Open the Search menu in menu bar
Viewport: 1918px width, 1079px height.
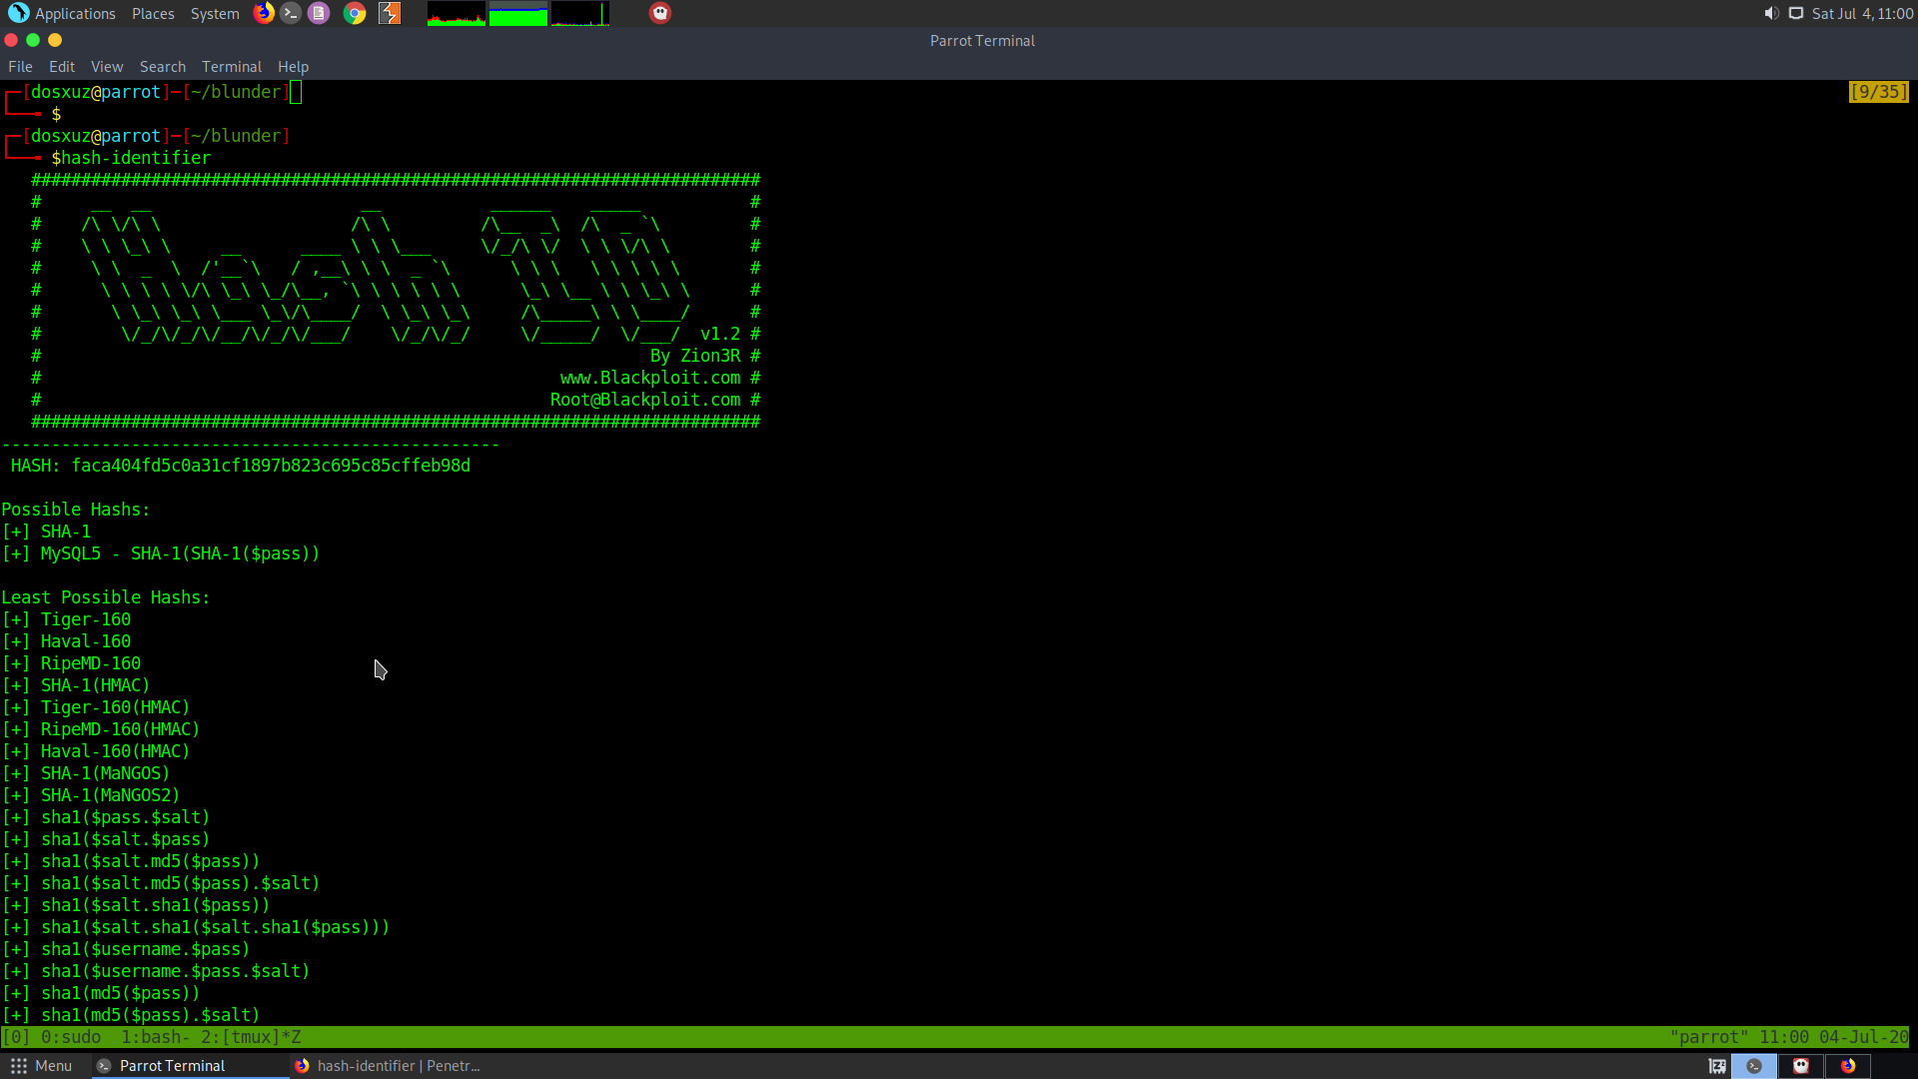click(x=162, y=67)
